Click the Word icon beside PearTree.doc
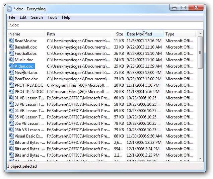The height and width of the screenshot is (179, 213). pyautogui.click(x=11, y=79)
